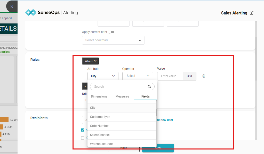Choose Customer type from the fields list
The width and height of the screenshot is (264, 154).
point(100,117)
